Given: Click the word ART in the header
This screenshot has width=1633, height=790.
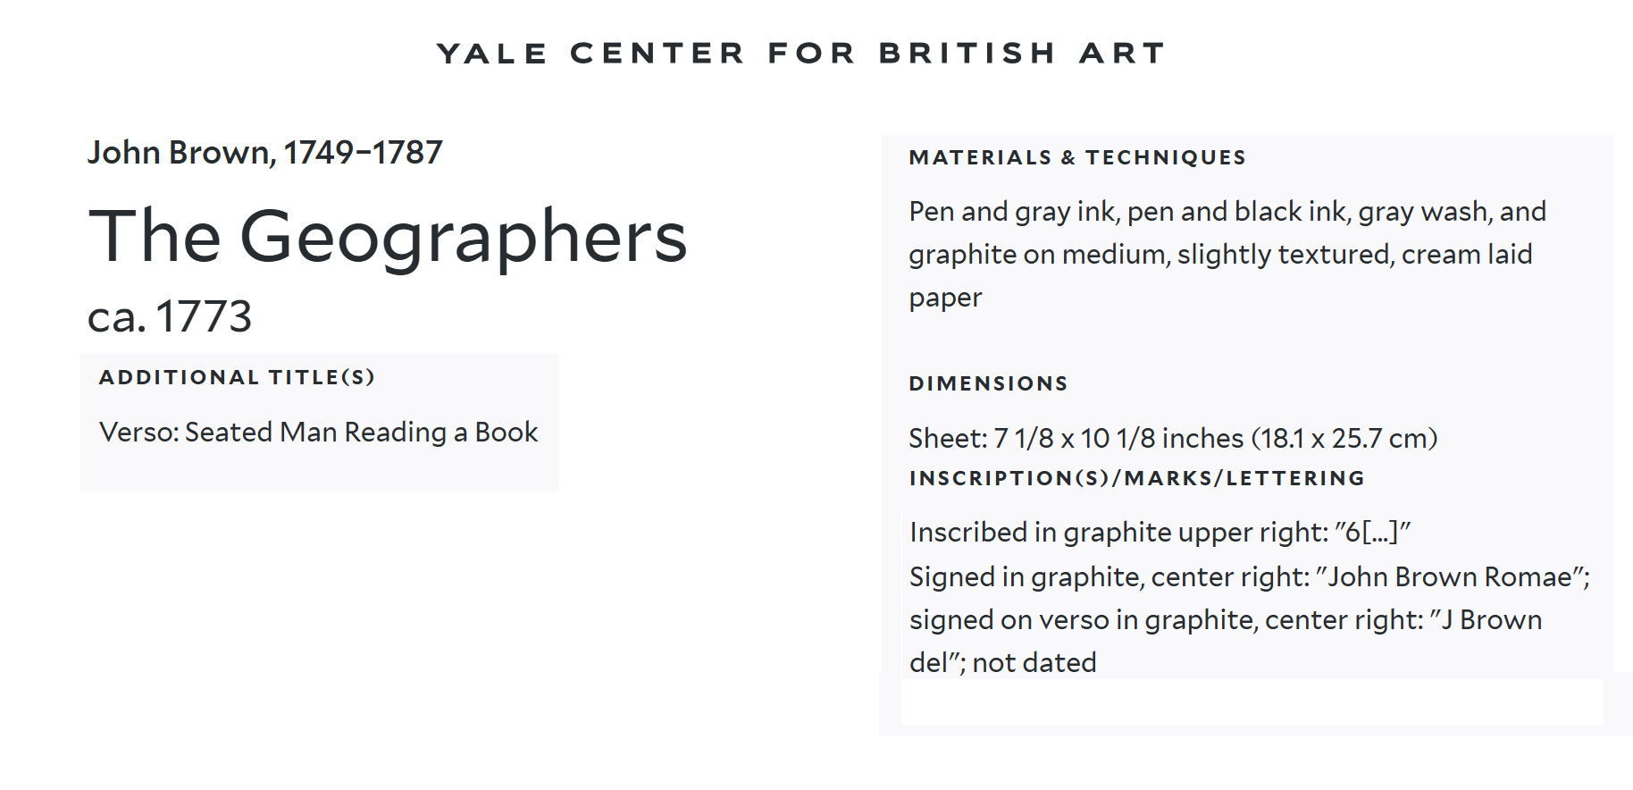Looking at the screenshot, I should tap(1123, 54).
